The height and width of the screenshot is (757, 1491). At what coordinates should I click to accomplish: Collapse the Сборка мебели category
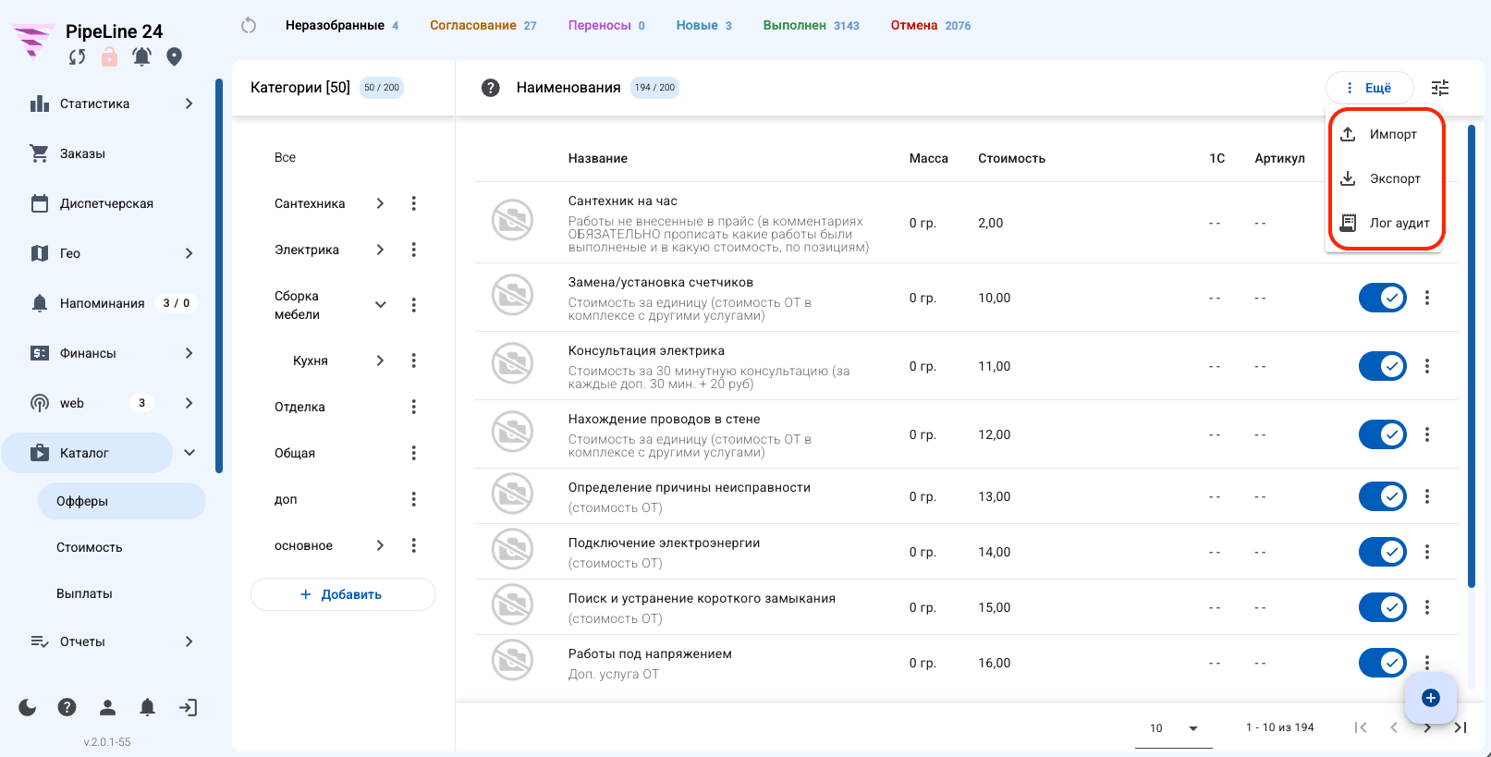click(380, 305)
